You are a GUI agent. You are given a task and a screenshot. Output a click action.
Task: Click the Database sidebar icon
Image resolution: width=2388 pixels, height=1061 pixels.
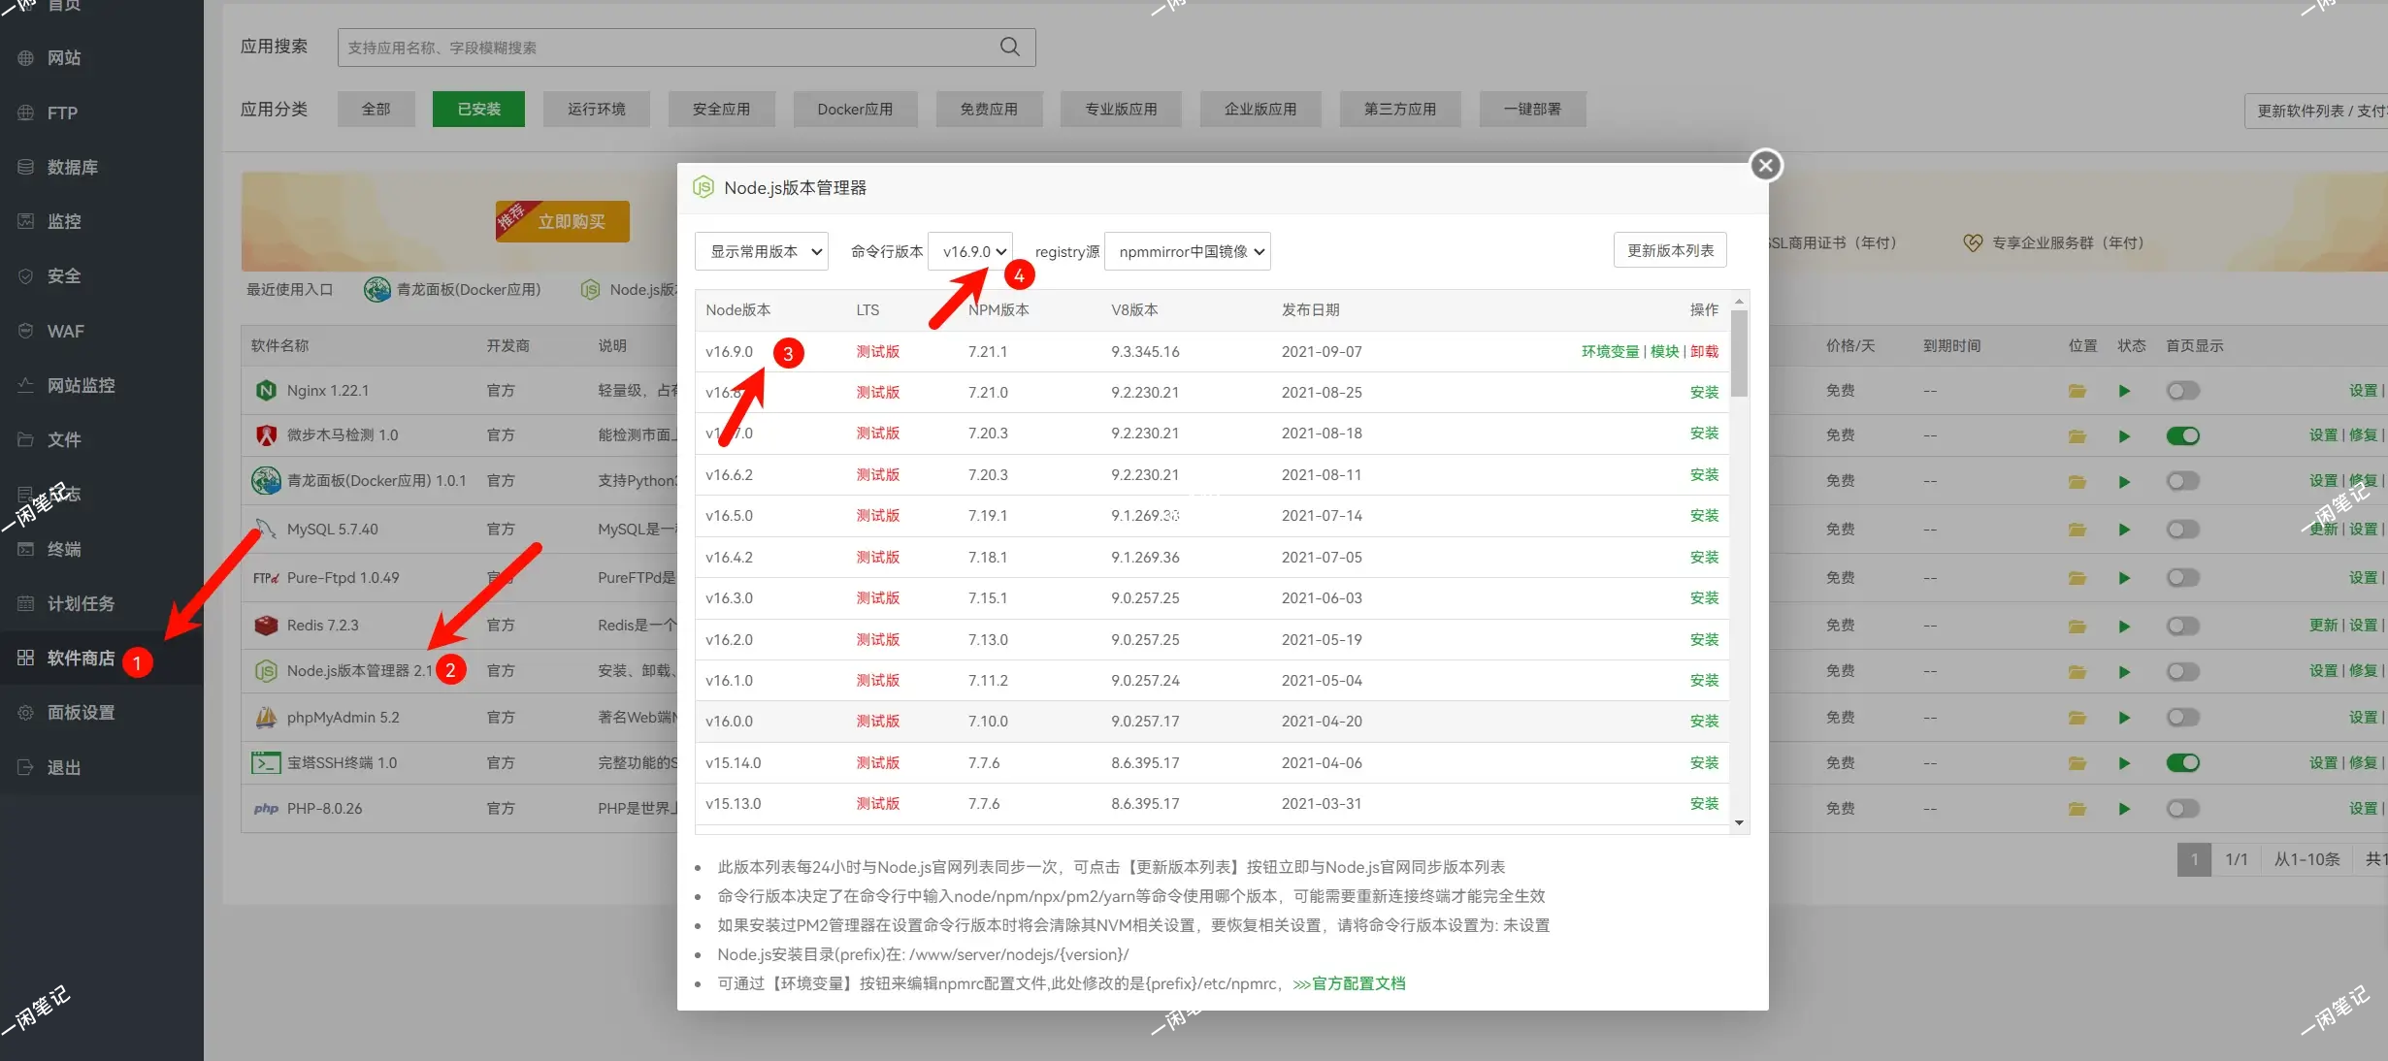point(26,167)
